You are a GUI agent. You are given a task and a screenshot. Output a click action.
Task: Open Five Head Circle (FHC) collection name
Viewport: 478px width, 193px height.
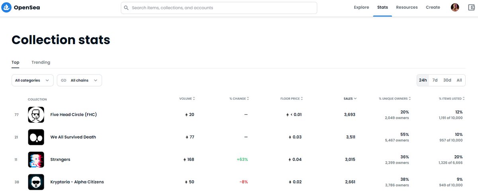point(74,115)
